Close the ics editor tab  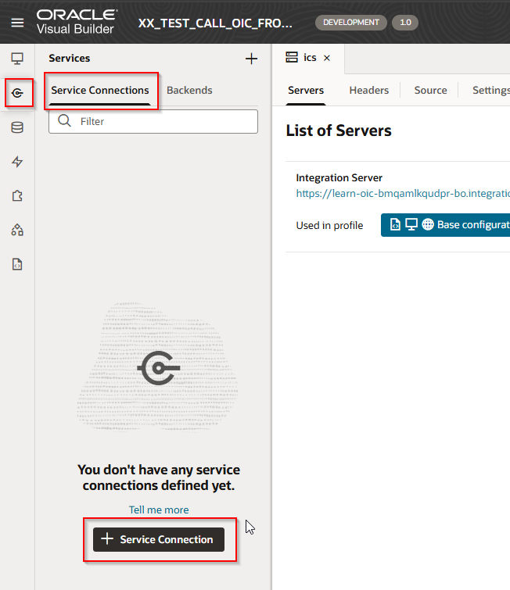click(x=327, y=58)
